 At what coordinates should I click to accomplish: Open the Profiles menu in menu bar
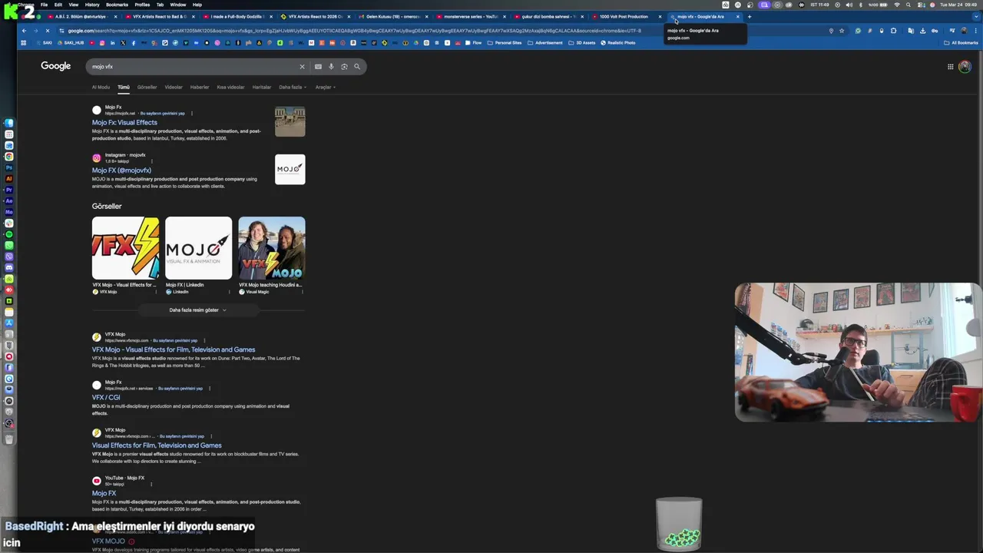click(x=142, y=5)
